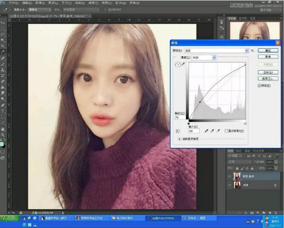Open the Channel RGB dropdown
The width and height of the screenshot is (284, 228).
tap(204, 58)
